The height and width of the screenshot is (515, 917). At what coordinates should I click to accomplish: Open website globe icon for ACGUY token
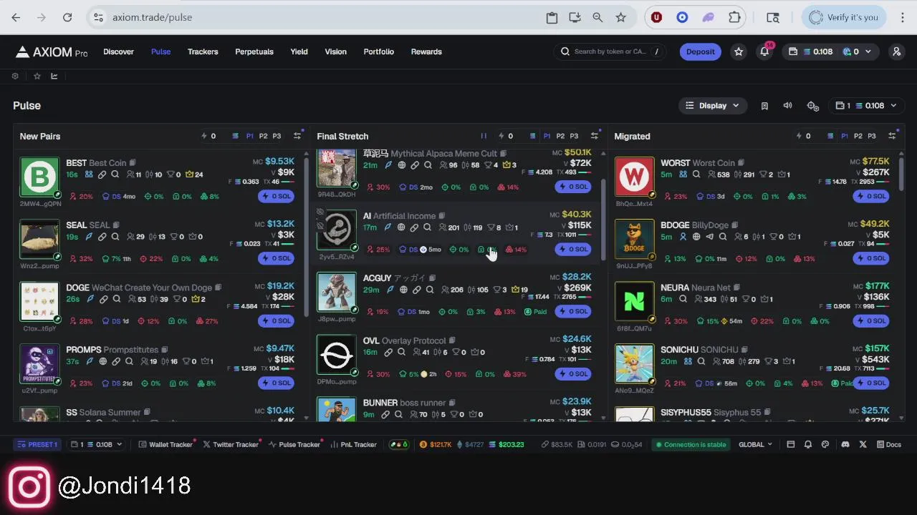pos(403,290)
